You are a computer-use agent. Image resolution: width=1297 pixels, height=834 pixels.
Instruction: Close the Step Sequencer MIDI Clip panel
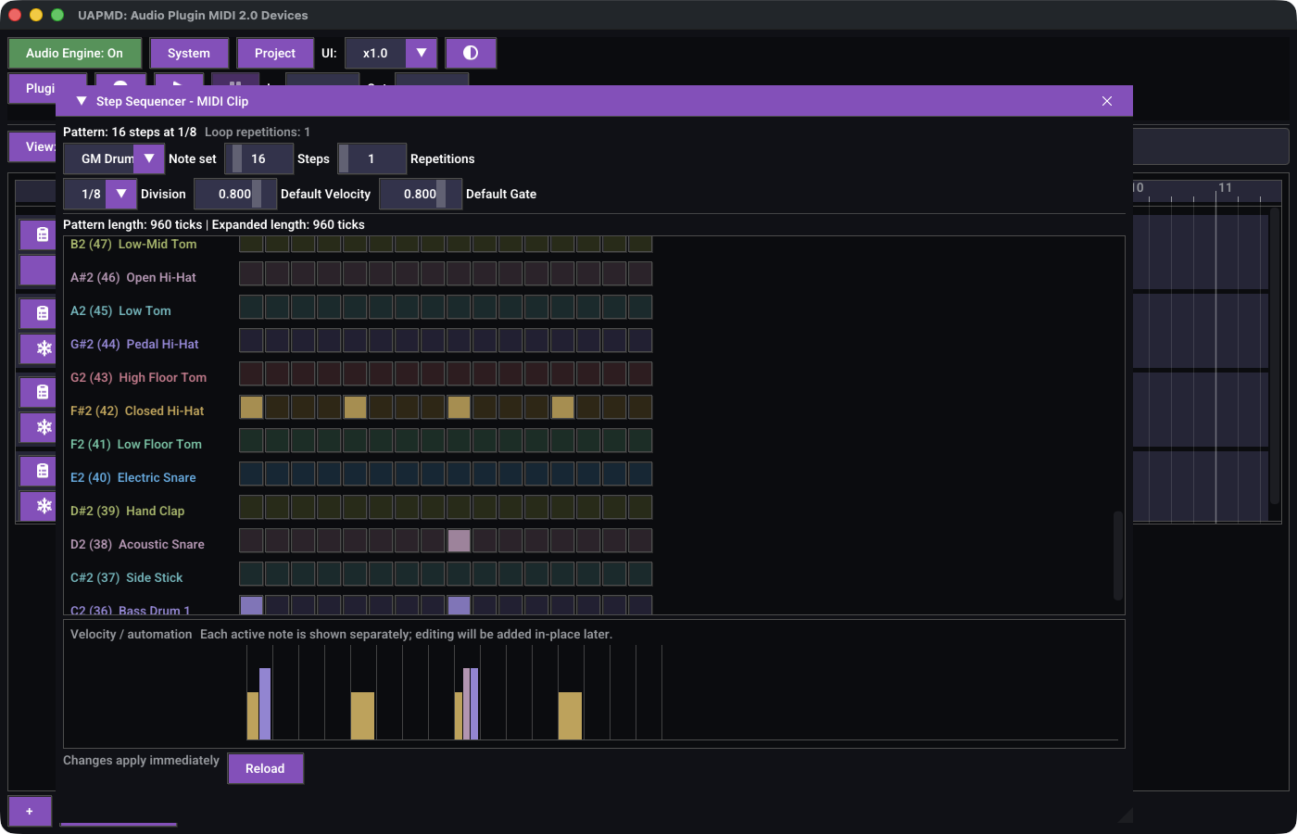point(1107,101)
